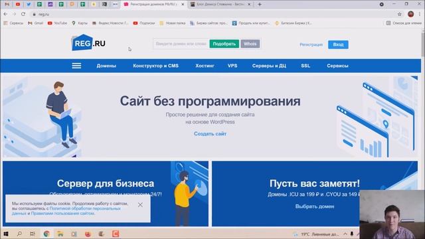Open Биржа сайтов bookmark

pos(209,23)
